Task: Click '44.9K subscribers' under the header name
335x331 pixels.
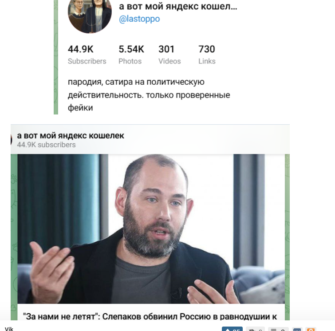Action: 46,145
